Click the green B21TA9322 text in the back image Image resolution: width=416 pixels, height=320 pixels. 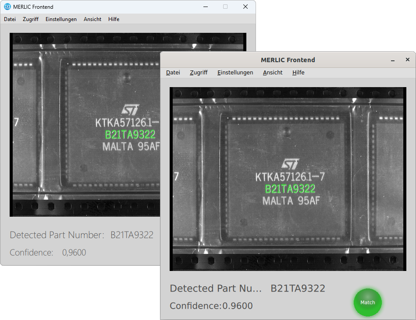click(x=130, y=135)
